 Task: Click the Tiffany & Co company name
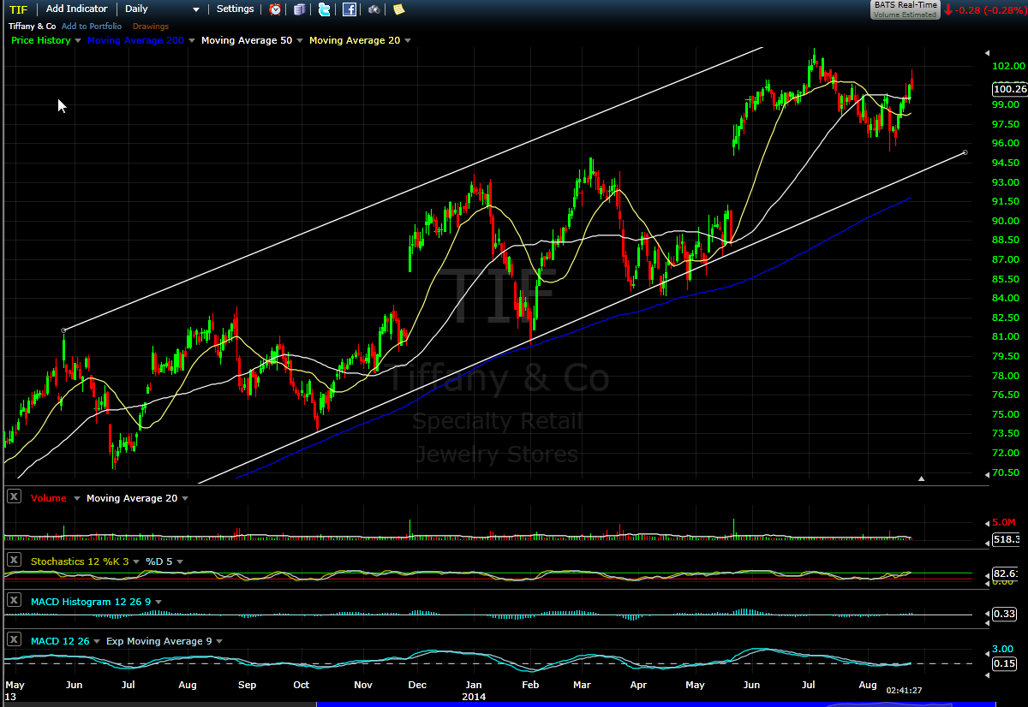point(32,27)
